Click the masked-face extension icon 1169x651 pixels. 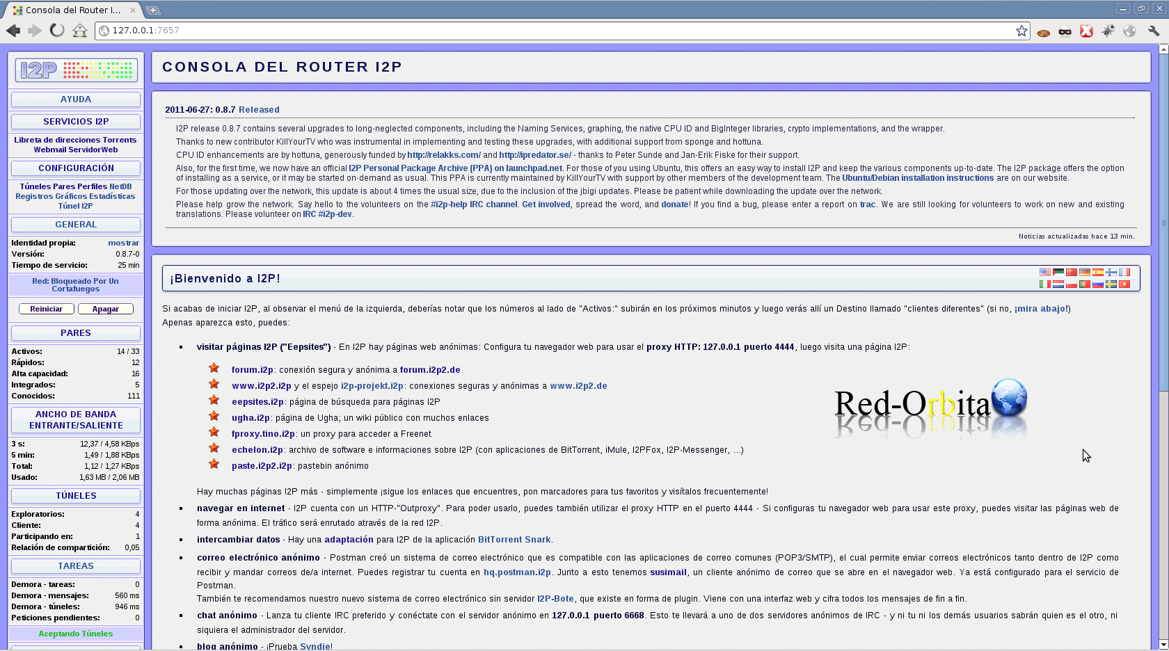coord(1065,31)
